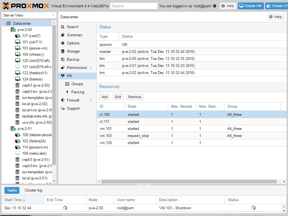
Task: Click the Support chat bubbles icon
Action: click(x=63, y=108)
